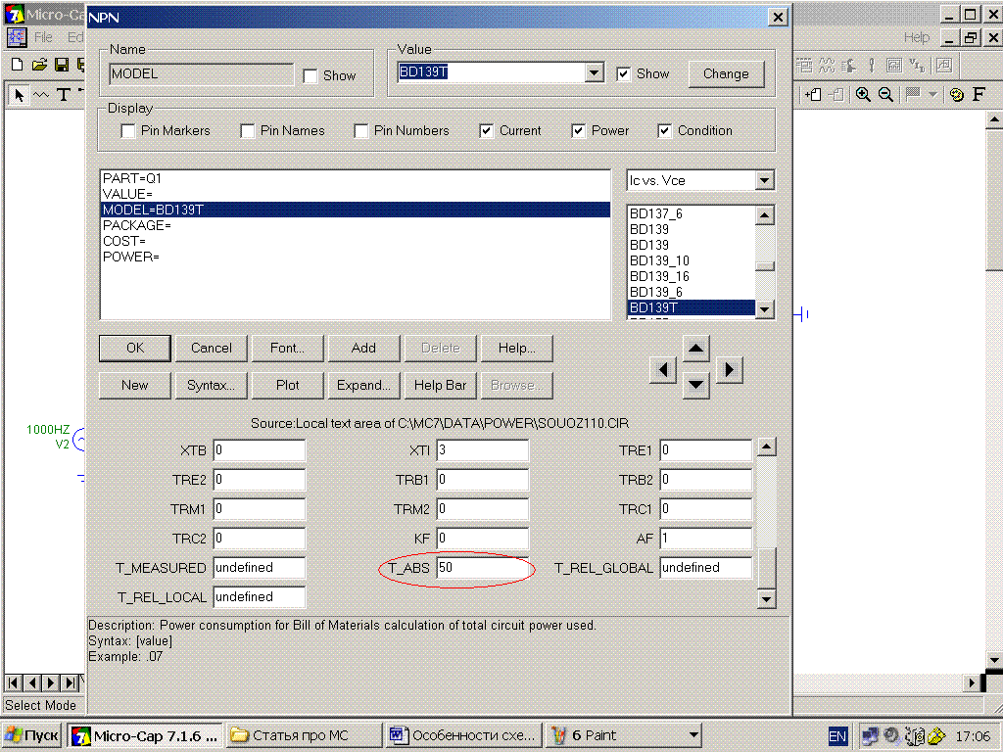Click the zoom out magnifier icon

point(884,94)
